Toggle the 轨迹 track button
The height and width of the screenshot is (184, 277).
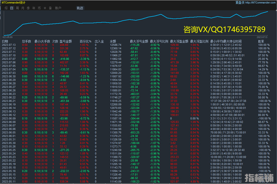(80, 8)
